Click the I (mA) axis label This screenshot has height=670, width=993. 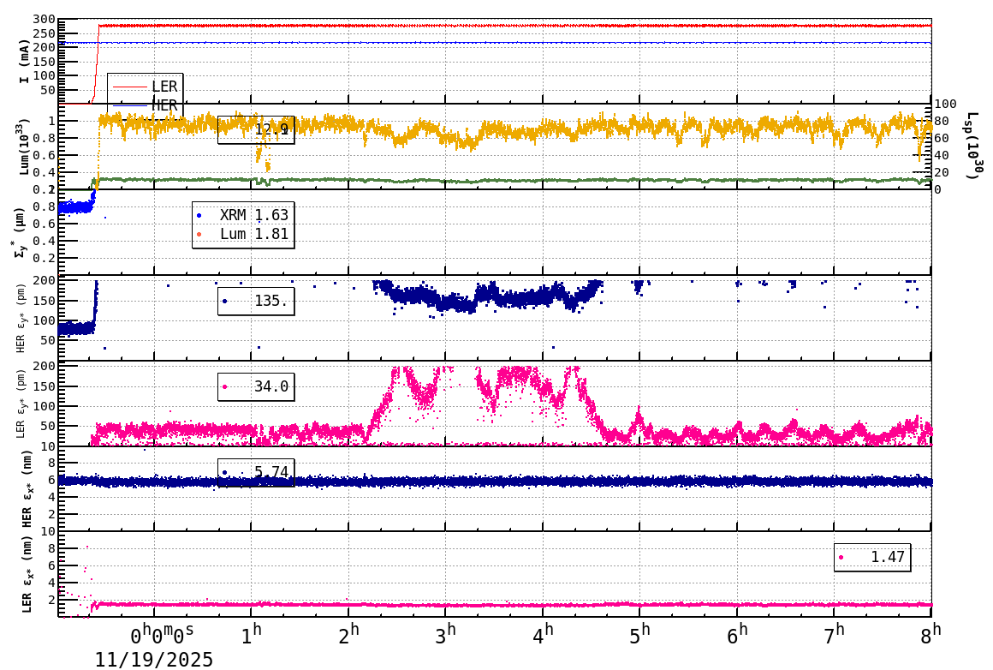point(23,61)
